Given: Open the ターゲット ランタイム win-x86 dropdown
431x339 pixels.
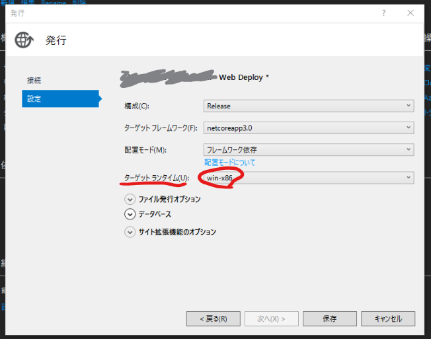Looking at the screenshot, I should tap(309, 178).
